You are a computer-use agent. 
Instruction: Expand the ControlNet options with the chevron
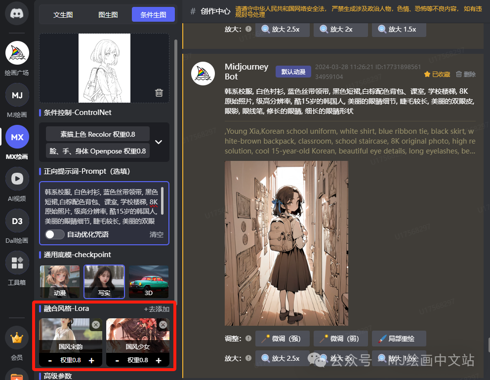pyautogui.click(x=158, y=142)
